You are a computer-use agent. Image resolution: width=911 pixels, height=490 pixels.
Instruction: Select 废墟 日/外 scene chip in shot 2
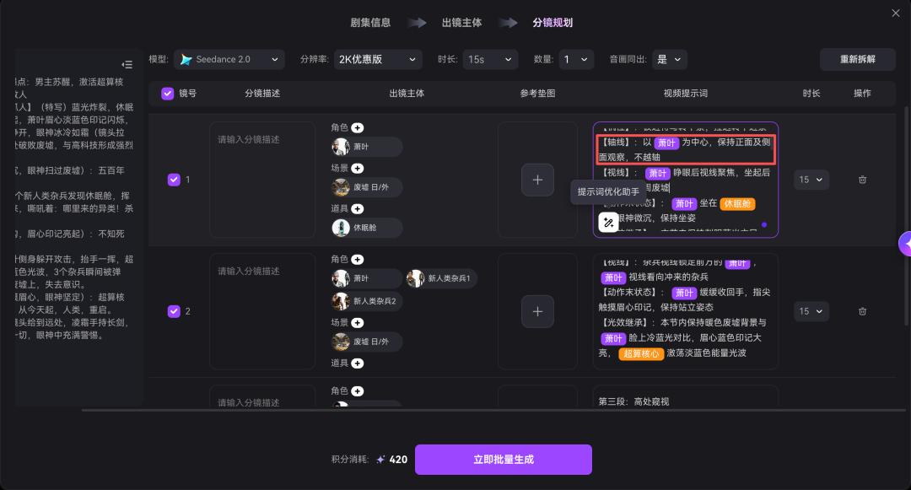[x=367, y=342]
